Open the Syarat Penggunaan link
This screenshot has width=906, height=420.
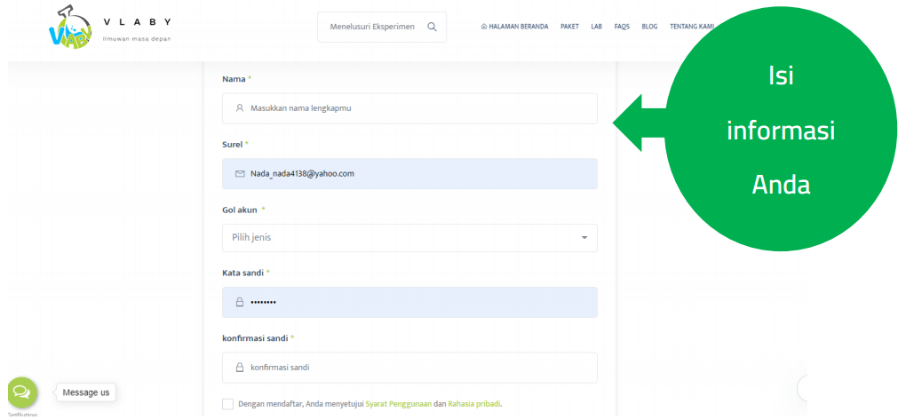[x=398, y=404]
